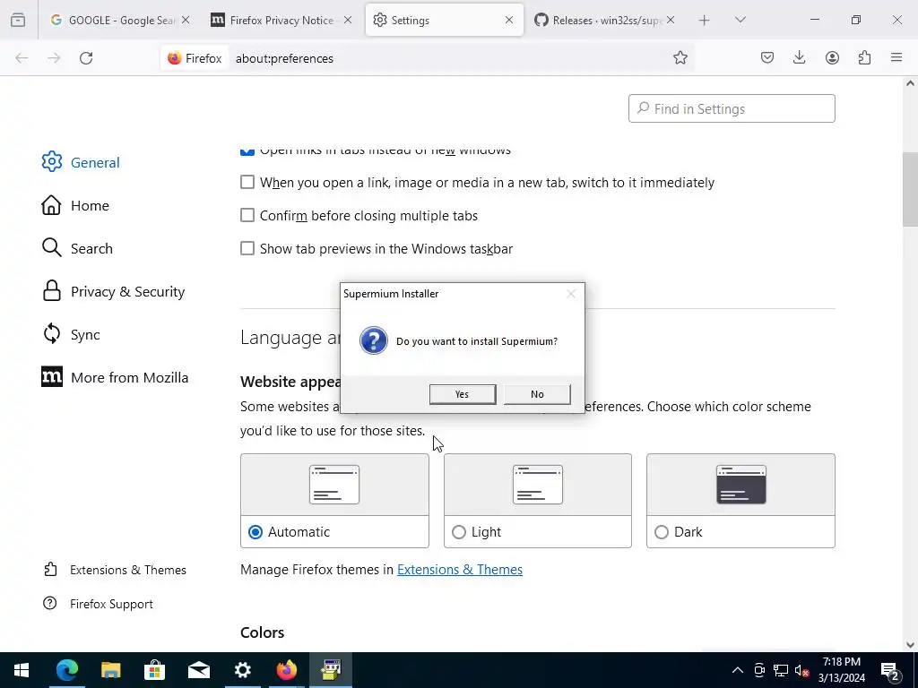Open Sync settings category
This screenshot has width=918, height=688.
pos(71,335)
